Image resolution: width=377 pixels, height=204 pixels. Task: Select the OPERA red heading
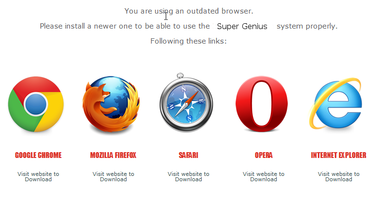[x=264, y=155]
